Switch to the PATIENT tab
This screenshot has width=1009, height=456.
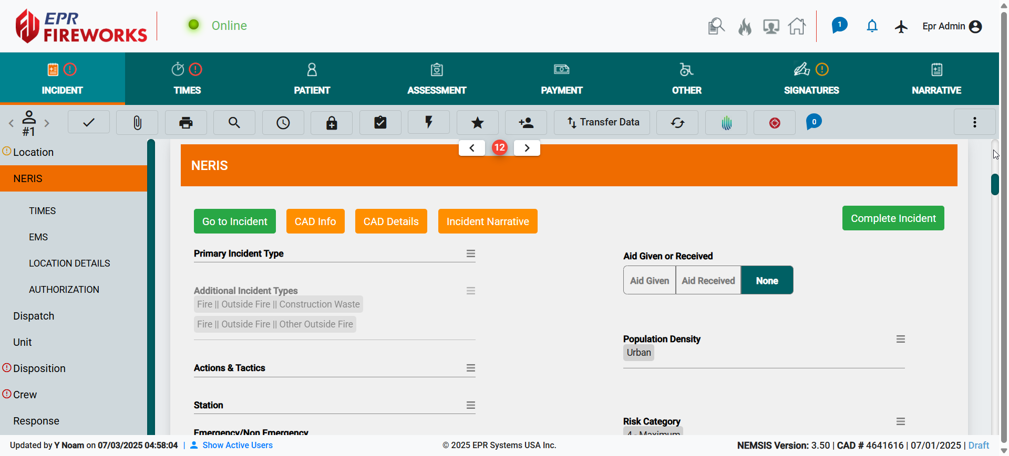pos(312,79)
